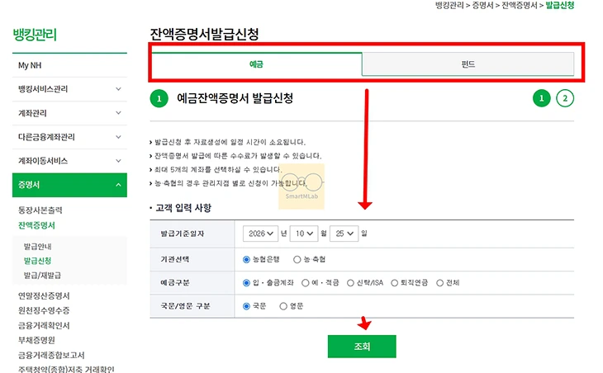
Task: Click the 예금구분 row label
Action: [x=175, y=283]
